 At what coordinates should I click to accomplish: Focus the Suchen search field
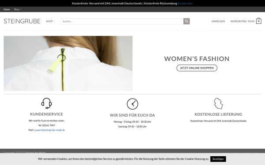[122, 21]
